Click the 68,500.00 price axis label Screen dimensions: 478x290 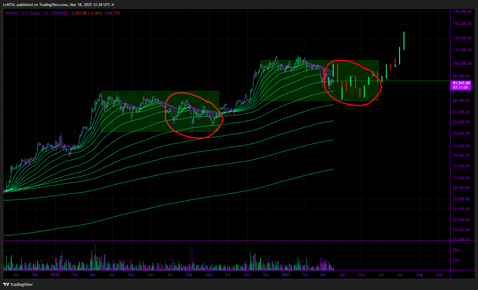tap(461, 101)
